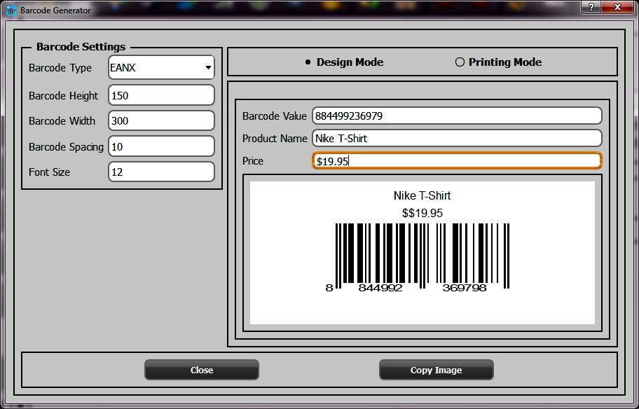Click the Barcode Spacing input field
This screenshot has width=639, height=409.
coord(160,146)
